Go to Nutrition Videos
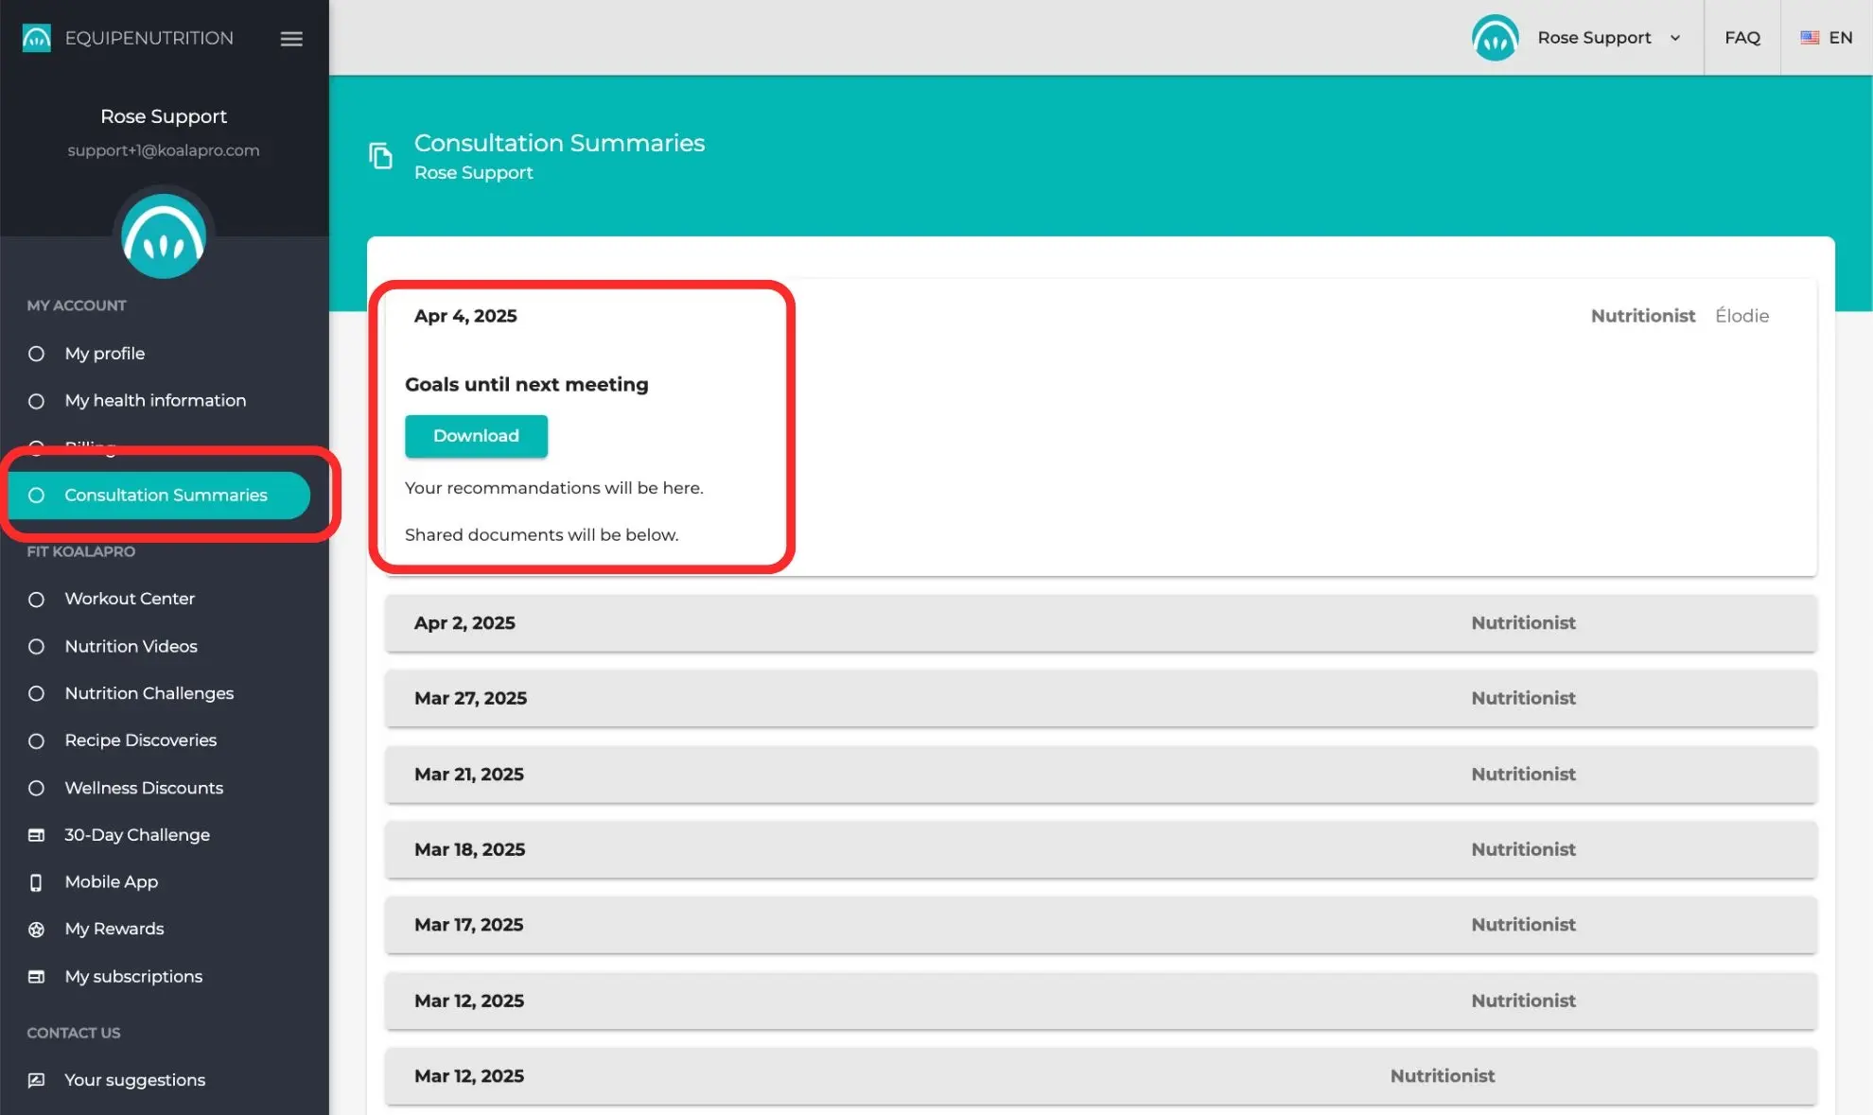The width and height of the screenshot is (1873, 1115). [x=131, y=646]
